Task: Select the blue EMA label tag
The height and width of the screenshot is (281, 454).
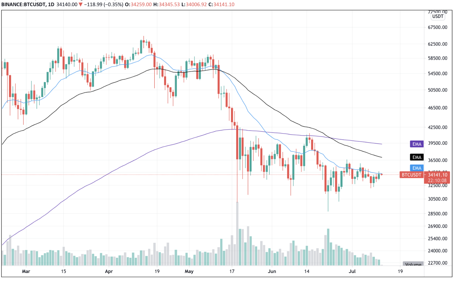Action: click(x=417, y=168)
